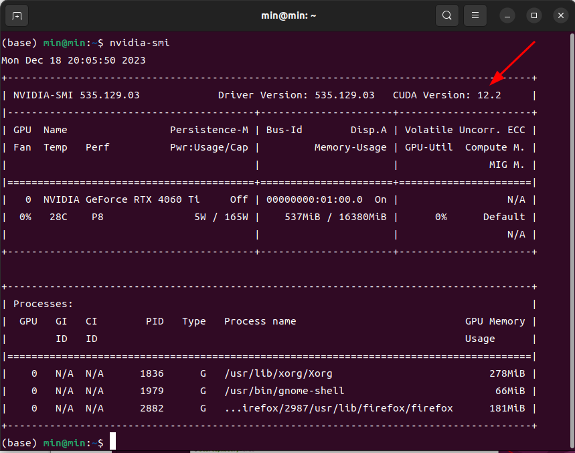Viewport: 575px width, 453px height.
Task: Click the Type column header
Action: [194, 321]
